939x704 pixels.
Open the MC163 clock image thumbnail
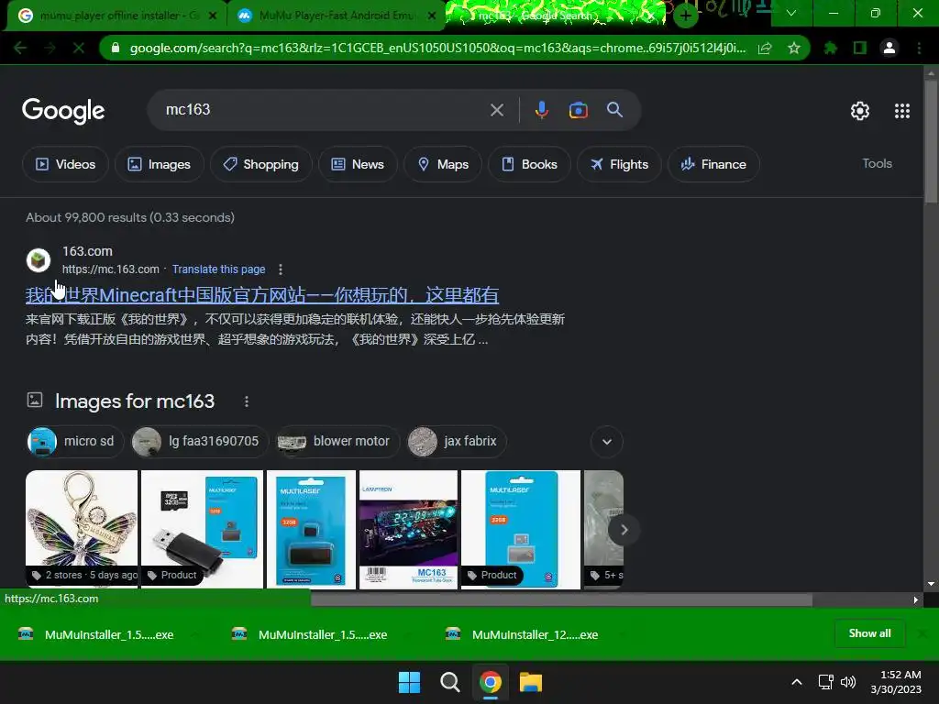click(408, 529)
